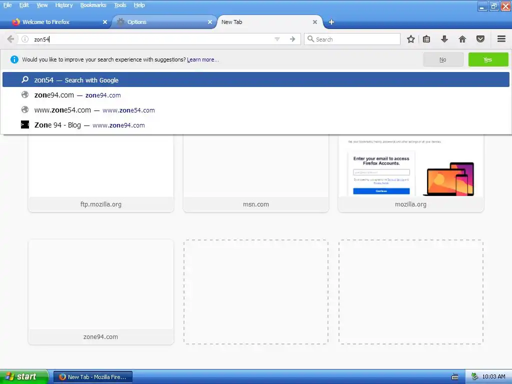The width and height of the screenshot is (512, 384).
Task: Select New Tab - Mozilla Firefox taskbar button
Action: coord(93,377)
